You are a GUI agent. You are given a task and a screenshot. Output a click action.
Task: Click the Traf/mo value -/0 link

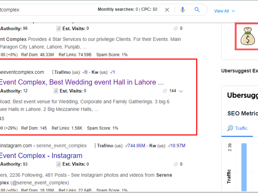(85, 72)
